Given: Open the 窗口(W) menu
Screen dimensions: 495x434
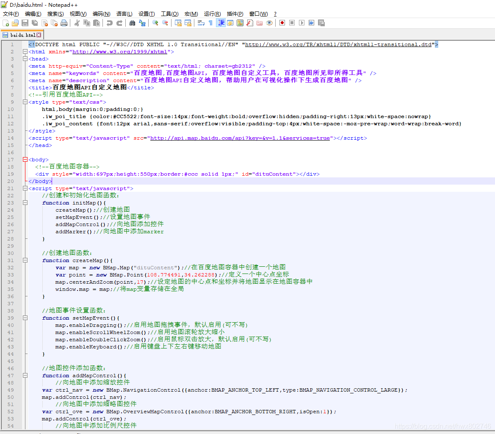Looking at the screenshot, I should [x=258, y=14].
